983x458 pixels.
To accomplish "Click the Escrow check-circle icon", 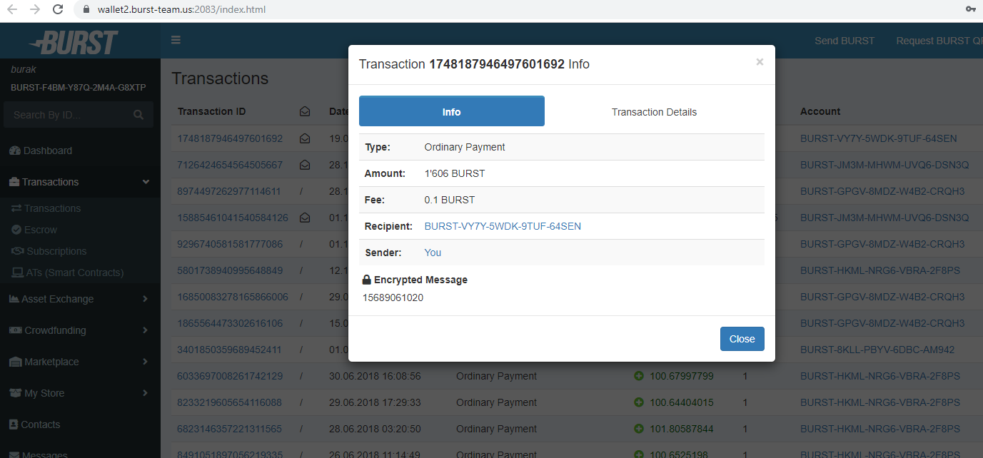I will 17,230.
